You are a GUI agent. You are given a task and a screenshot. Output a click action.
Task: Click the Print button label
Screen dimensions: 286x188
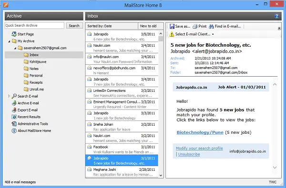coord(203,26)
